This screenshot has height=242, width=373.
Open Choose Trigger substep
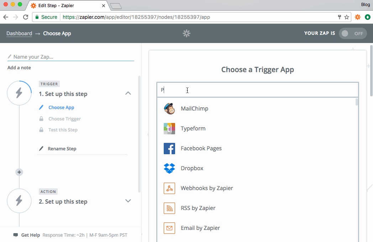point(64,119)
